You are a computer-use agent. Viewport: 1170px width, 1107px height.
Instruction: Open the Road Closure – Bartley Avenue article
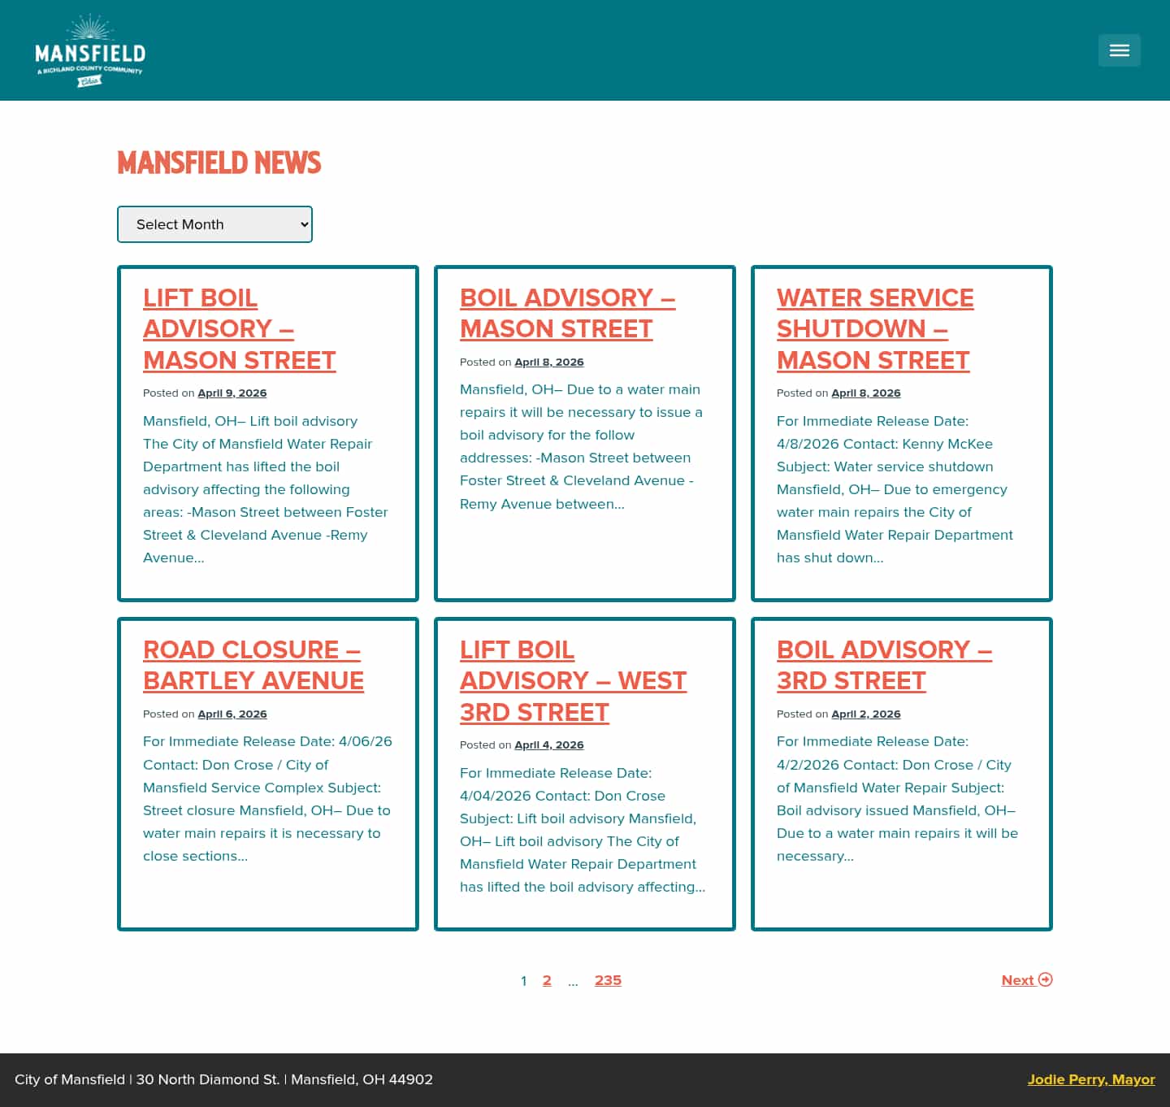(253, 665)
